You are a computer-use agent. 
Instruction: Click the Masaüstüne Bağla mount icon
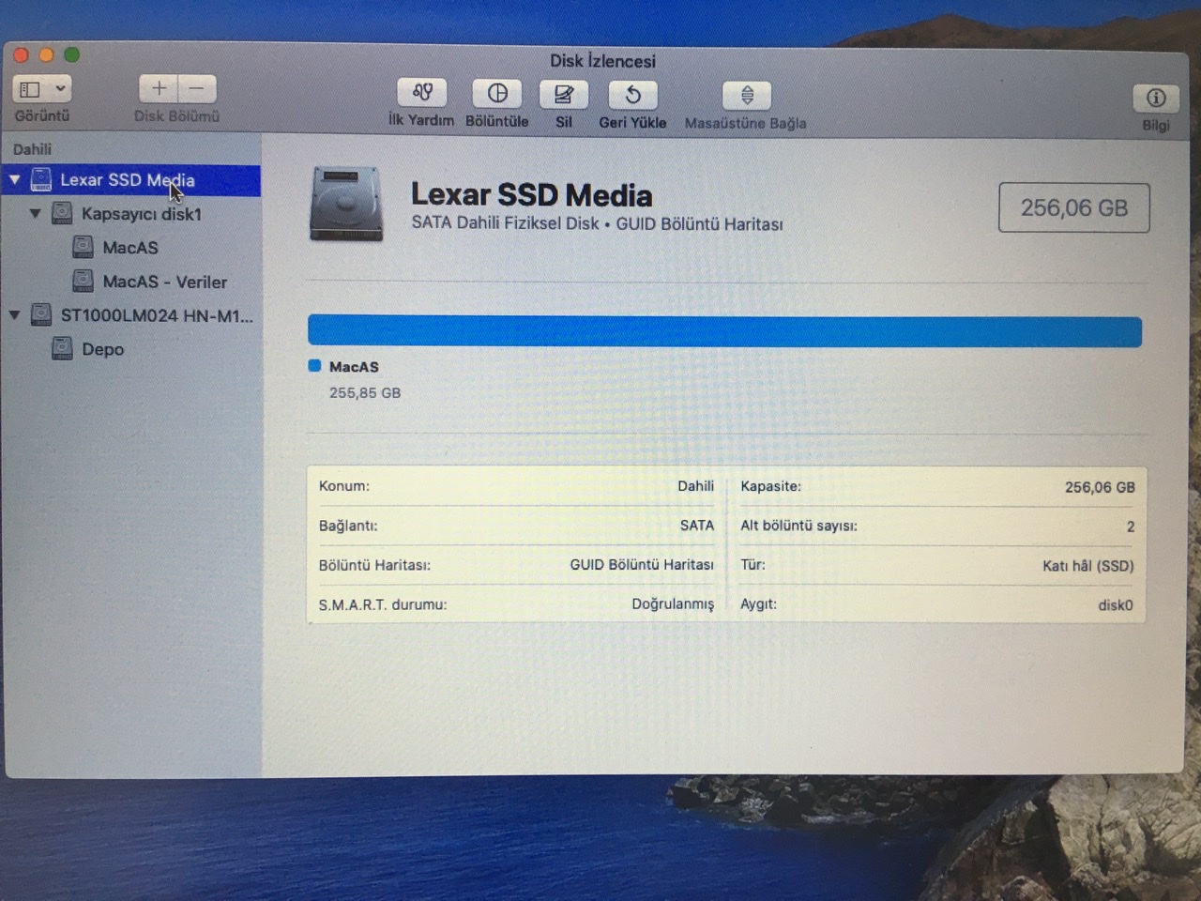click(746, 96)
